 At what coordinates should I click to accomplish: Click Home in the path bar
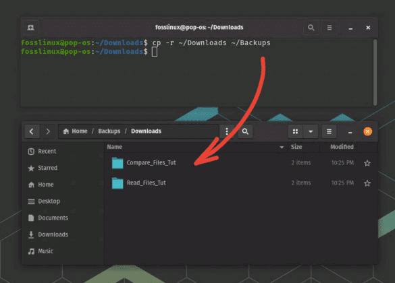[x=76, y=131]
